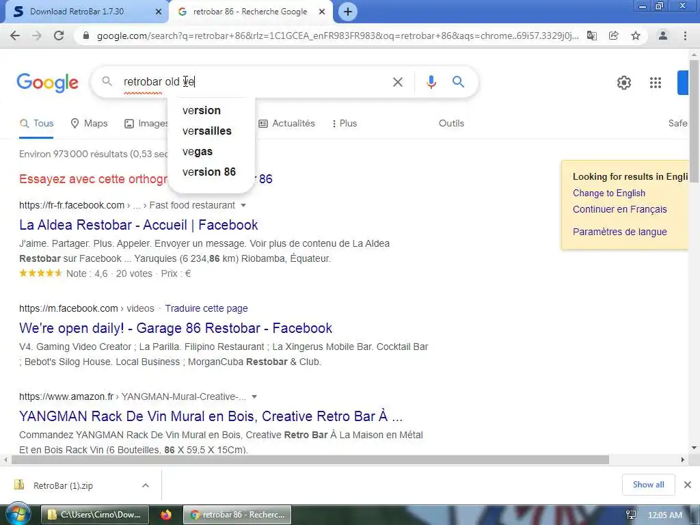
Task: Choose the 'version 86' suggestion
Action: click(x=211, y=172)
